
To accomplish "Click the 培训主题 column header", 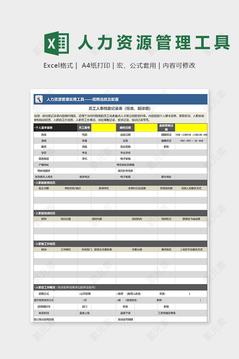I will [66, 219].
